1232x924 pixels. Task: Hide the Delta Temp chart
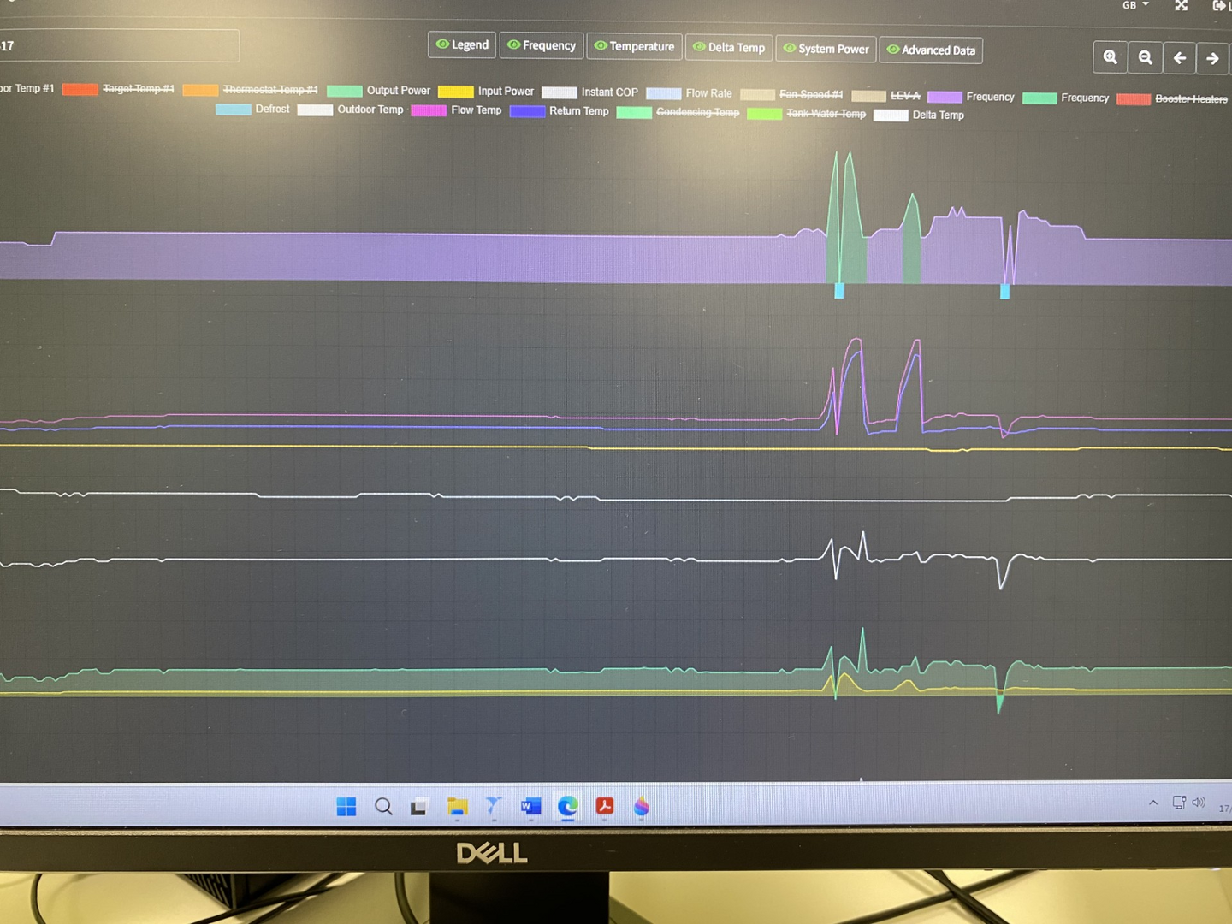tap(729, 48)
